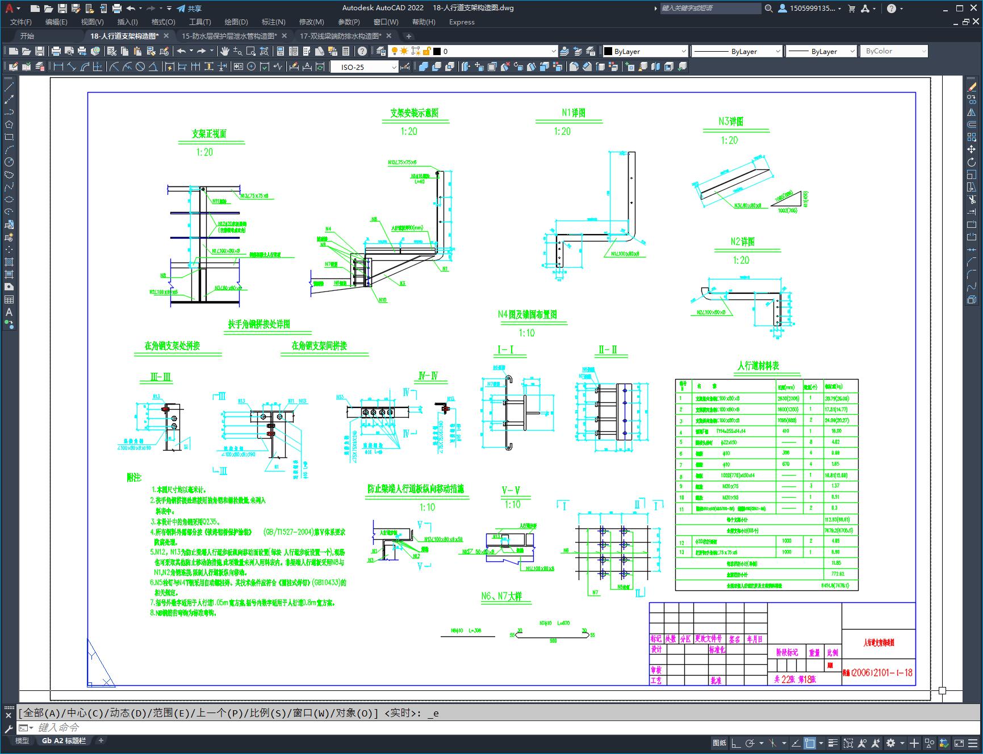Viewport: 983px width, 754px height.
Task: Toggle Clean Screen in status bar
Action: tap(959, 743)
